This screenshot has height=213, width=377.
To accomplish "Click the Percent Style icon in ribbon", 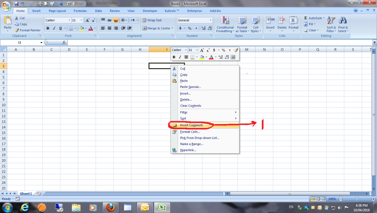I will click(x=190, y=28).
